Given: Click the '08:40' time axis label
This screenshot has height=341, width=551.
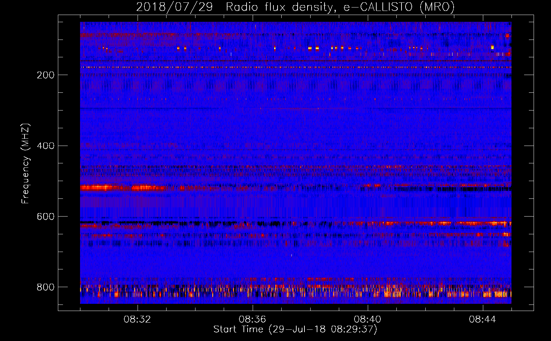Looking at the screenshot, I should pos(367,320).
